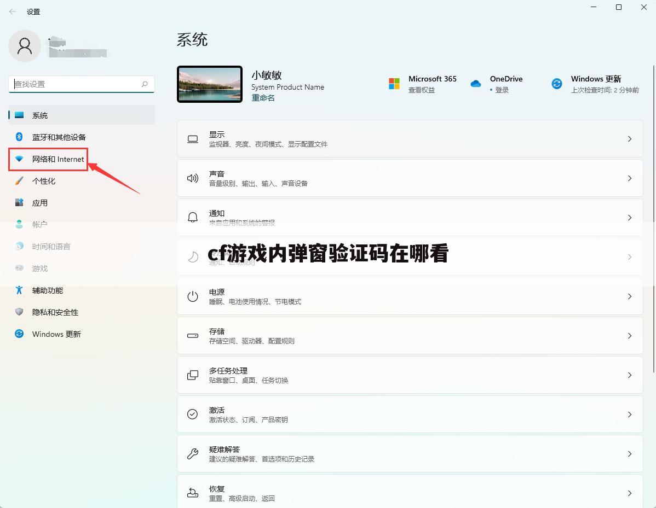Open Windows 更新 status at top right
The width and height of the screenshot is (656, 508).
pos(595,84)
